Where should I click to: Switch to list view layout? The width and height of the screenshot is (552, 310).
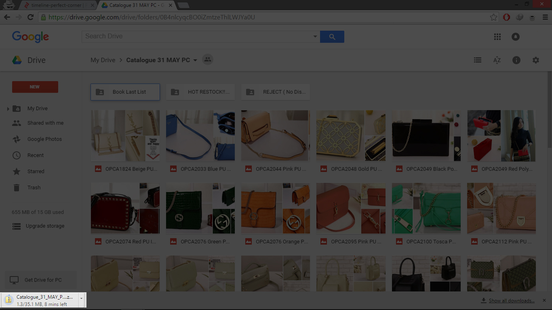click(x=478, y=60)
